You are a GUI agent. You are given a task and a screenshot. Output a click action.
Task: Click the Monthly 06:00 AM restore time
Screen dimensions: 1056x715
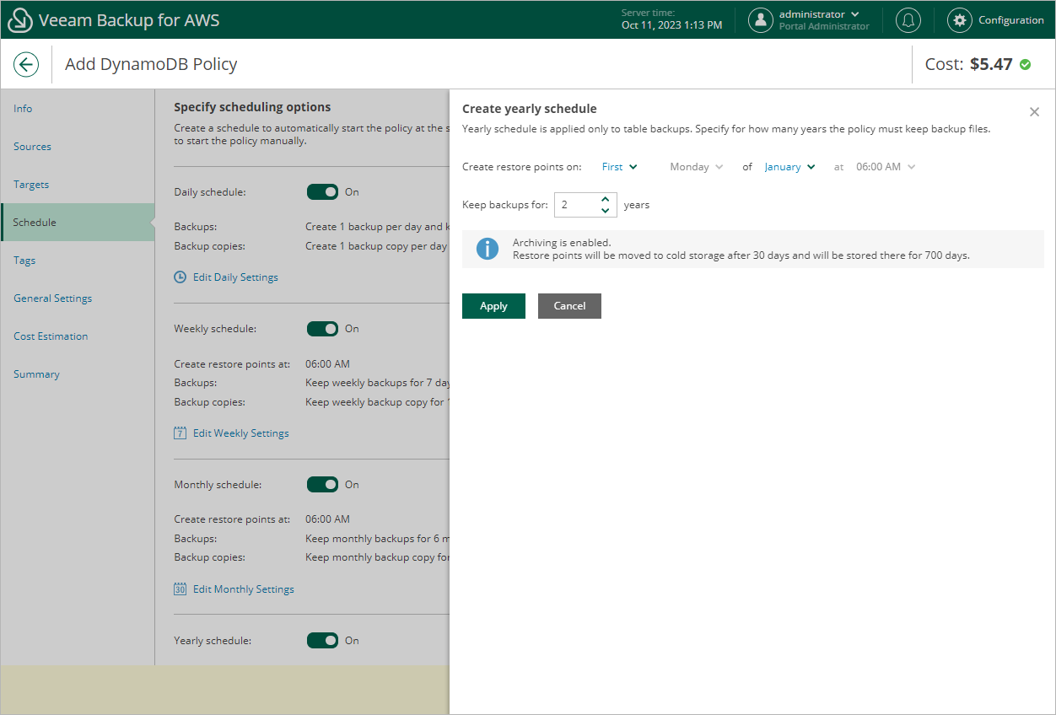coord(327,519)
